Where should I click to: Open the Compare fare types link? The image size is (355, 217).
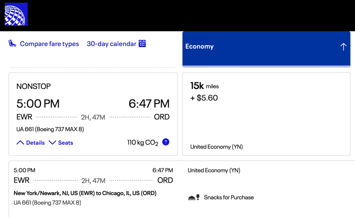click(x=49, y=44)
